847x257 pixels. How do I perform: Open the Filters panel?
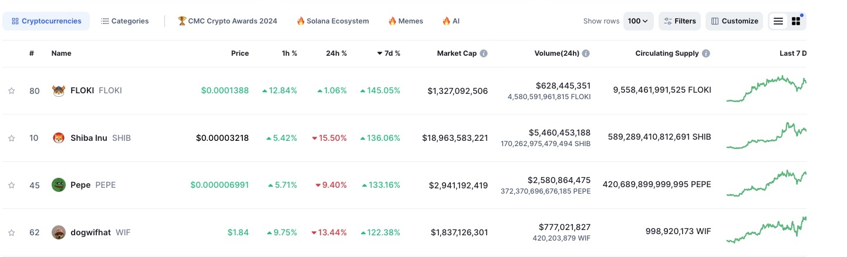(680, 21)
